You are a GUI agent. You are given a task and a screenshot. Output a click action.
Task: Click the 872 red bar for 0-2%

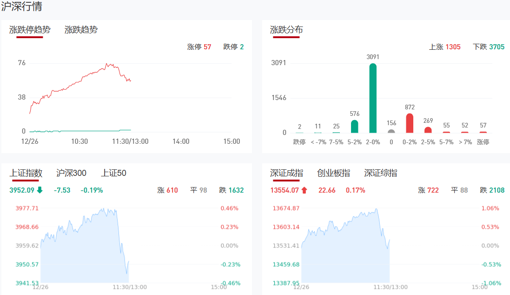410,123
